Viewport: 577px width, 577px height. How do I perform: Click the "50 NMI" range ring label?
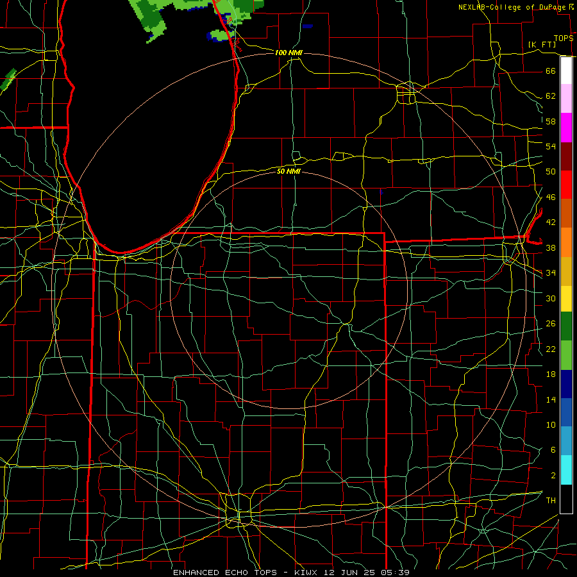[x=288, y=171]
